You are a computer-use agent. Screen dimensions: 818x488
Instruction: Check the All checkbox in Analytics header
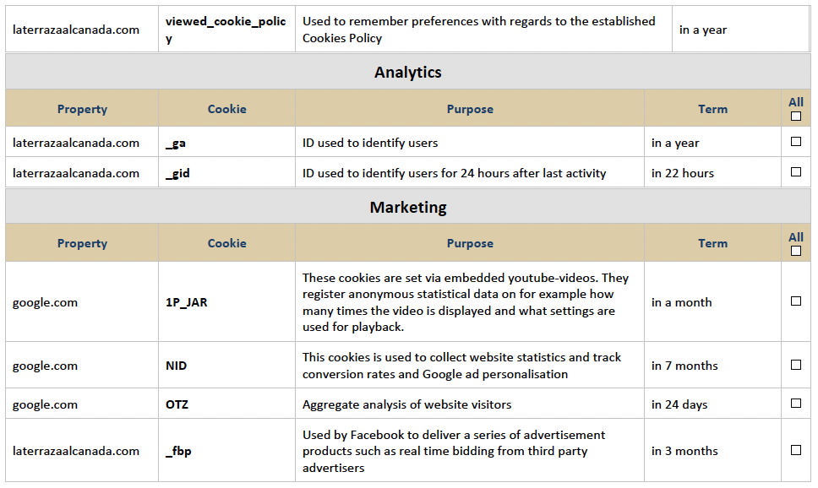click(x=795, y=117)
